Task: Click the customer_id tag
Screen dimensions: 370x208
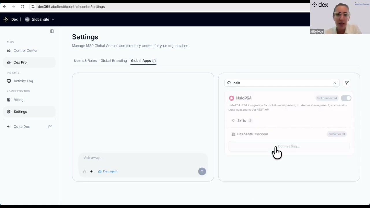Action: pos(336,134)
